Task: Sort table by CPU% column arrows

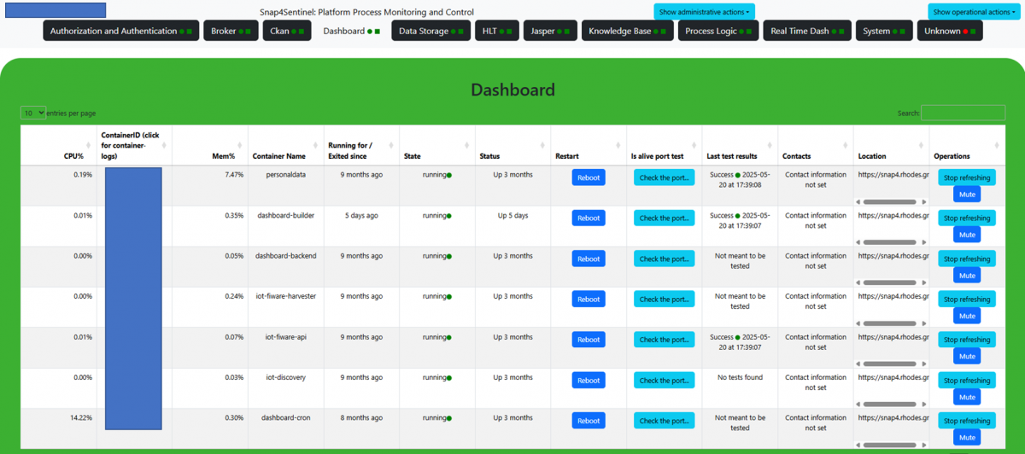Action: (x=91, y=145)
